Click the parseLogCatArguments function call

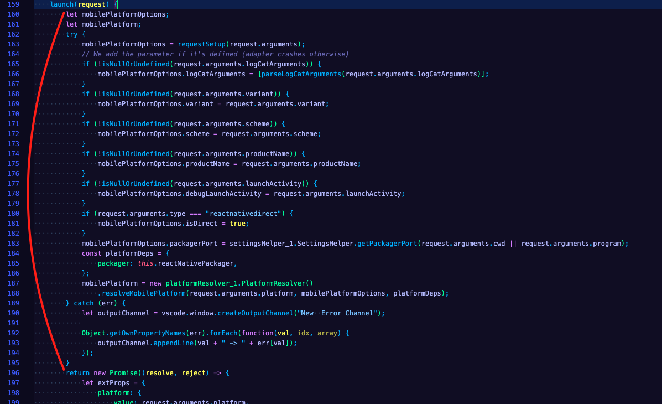coord(301,74)
